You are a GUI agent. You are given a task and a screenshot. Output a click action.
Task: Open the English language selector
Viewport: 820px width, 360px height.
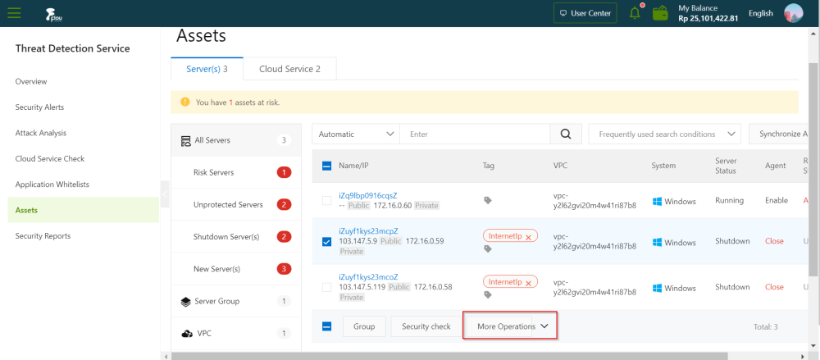761,14
